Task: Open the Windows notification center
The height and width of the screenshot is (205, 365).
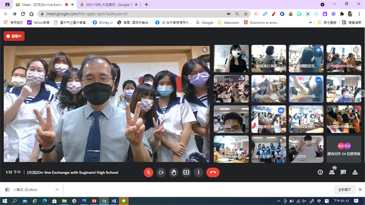Action: [356, 201]
